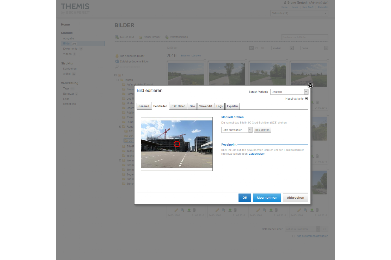Click the pencil edit icon under the bottom-left thumbnail

176,210
